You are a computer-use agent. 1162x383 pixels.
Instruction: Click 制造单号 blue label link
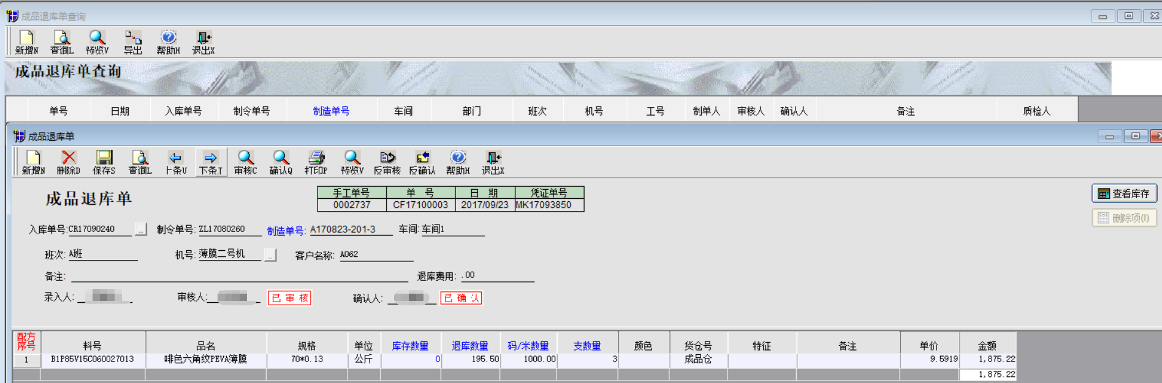(x=286, y=231)
